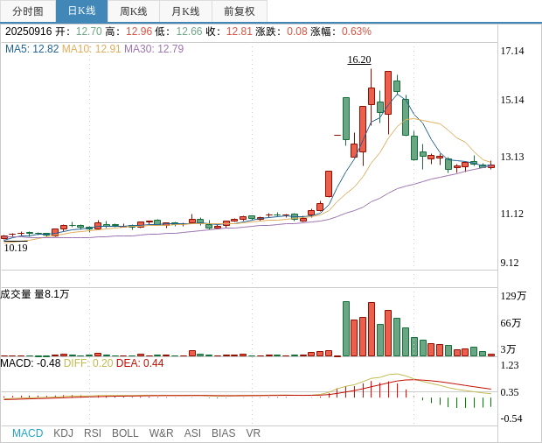542x443 pixels.
Task: Show the RSI indicator
Action: click(x=93, y=433)
